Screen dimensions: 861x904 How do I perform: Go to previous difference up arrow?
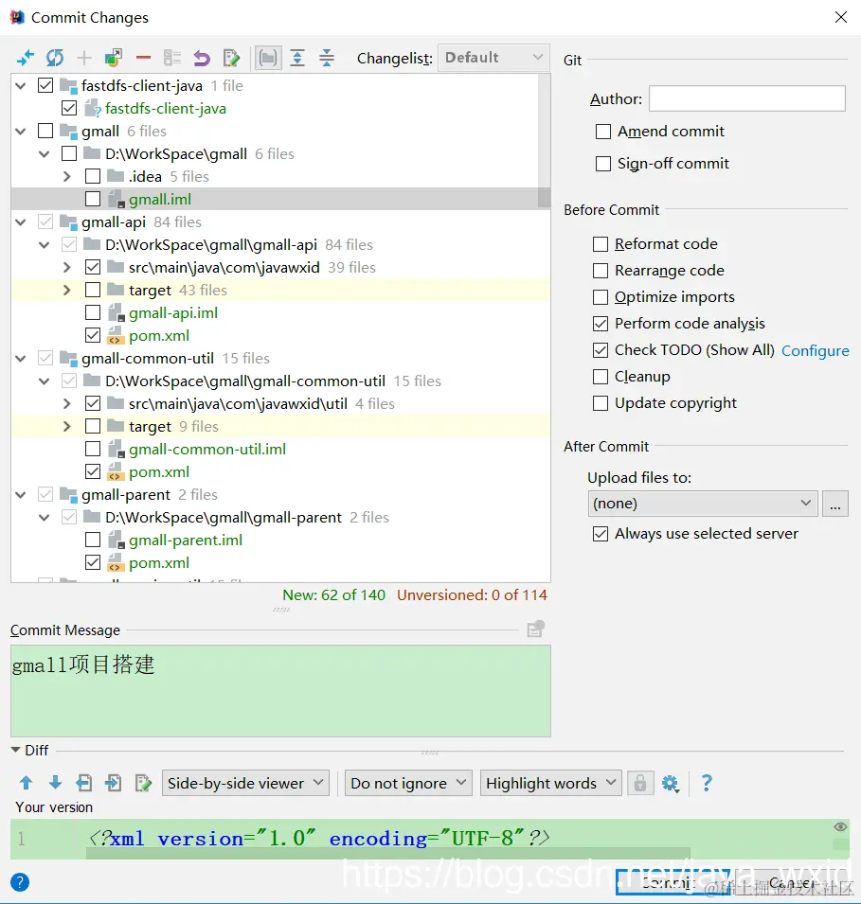coord(26,783)
